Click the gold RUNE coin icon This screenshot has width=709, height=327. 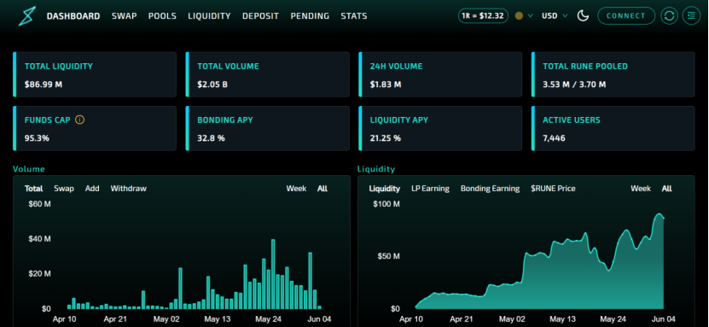[519, 16]
